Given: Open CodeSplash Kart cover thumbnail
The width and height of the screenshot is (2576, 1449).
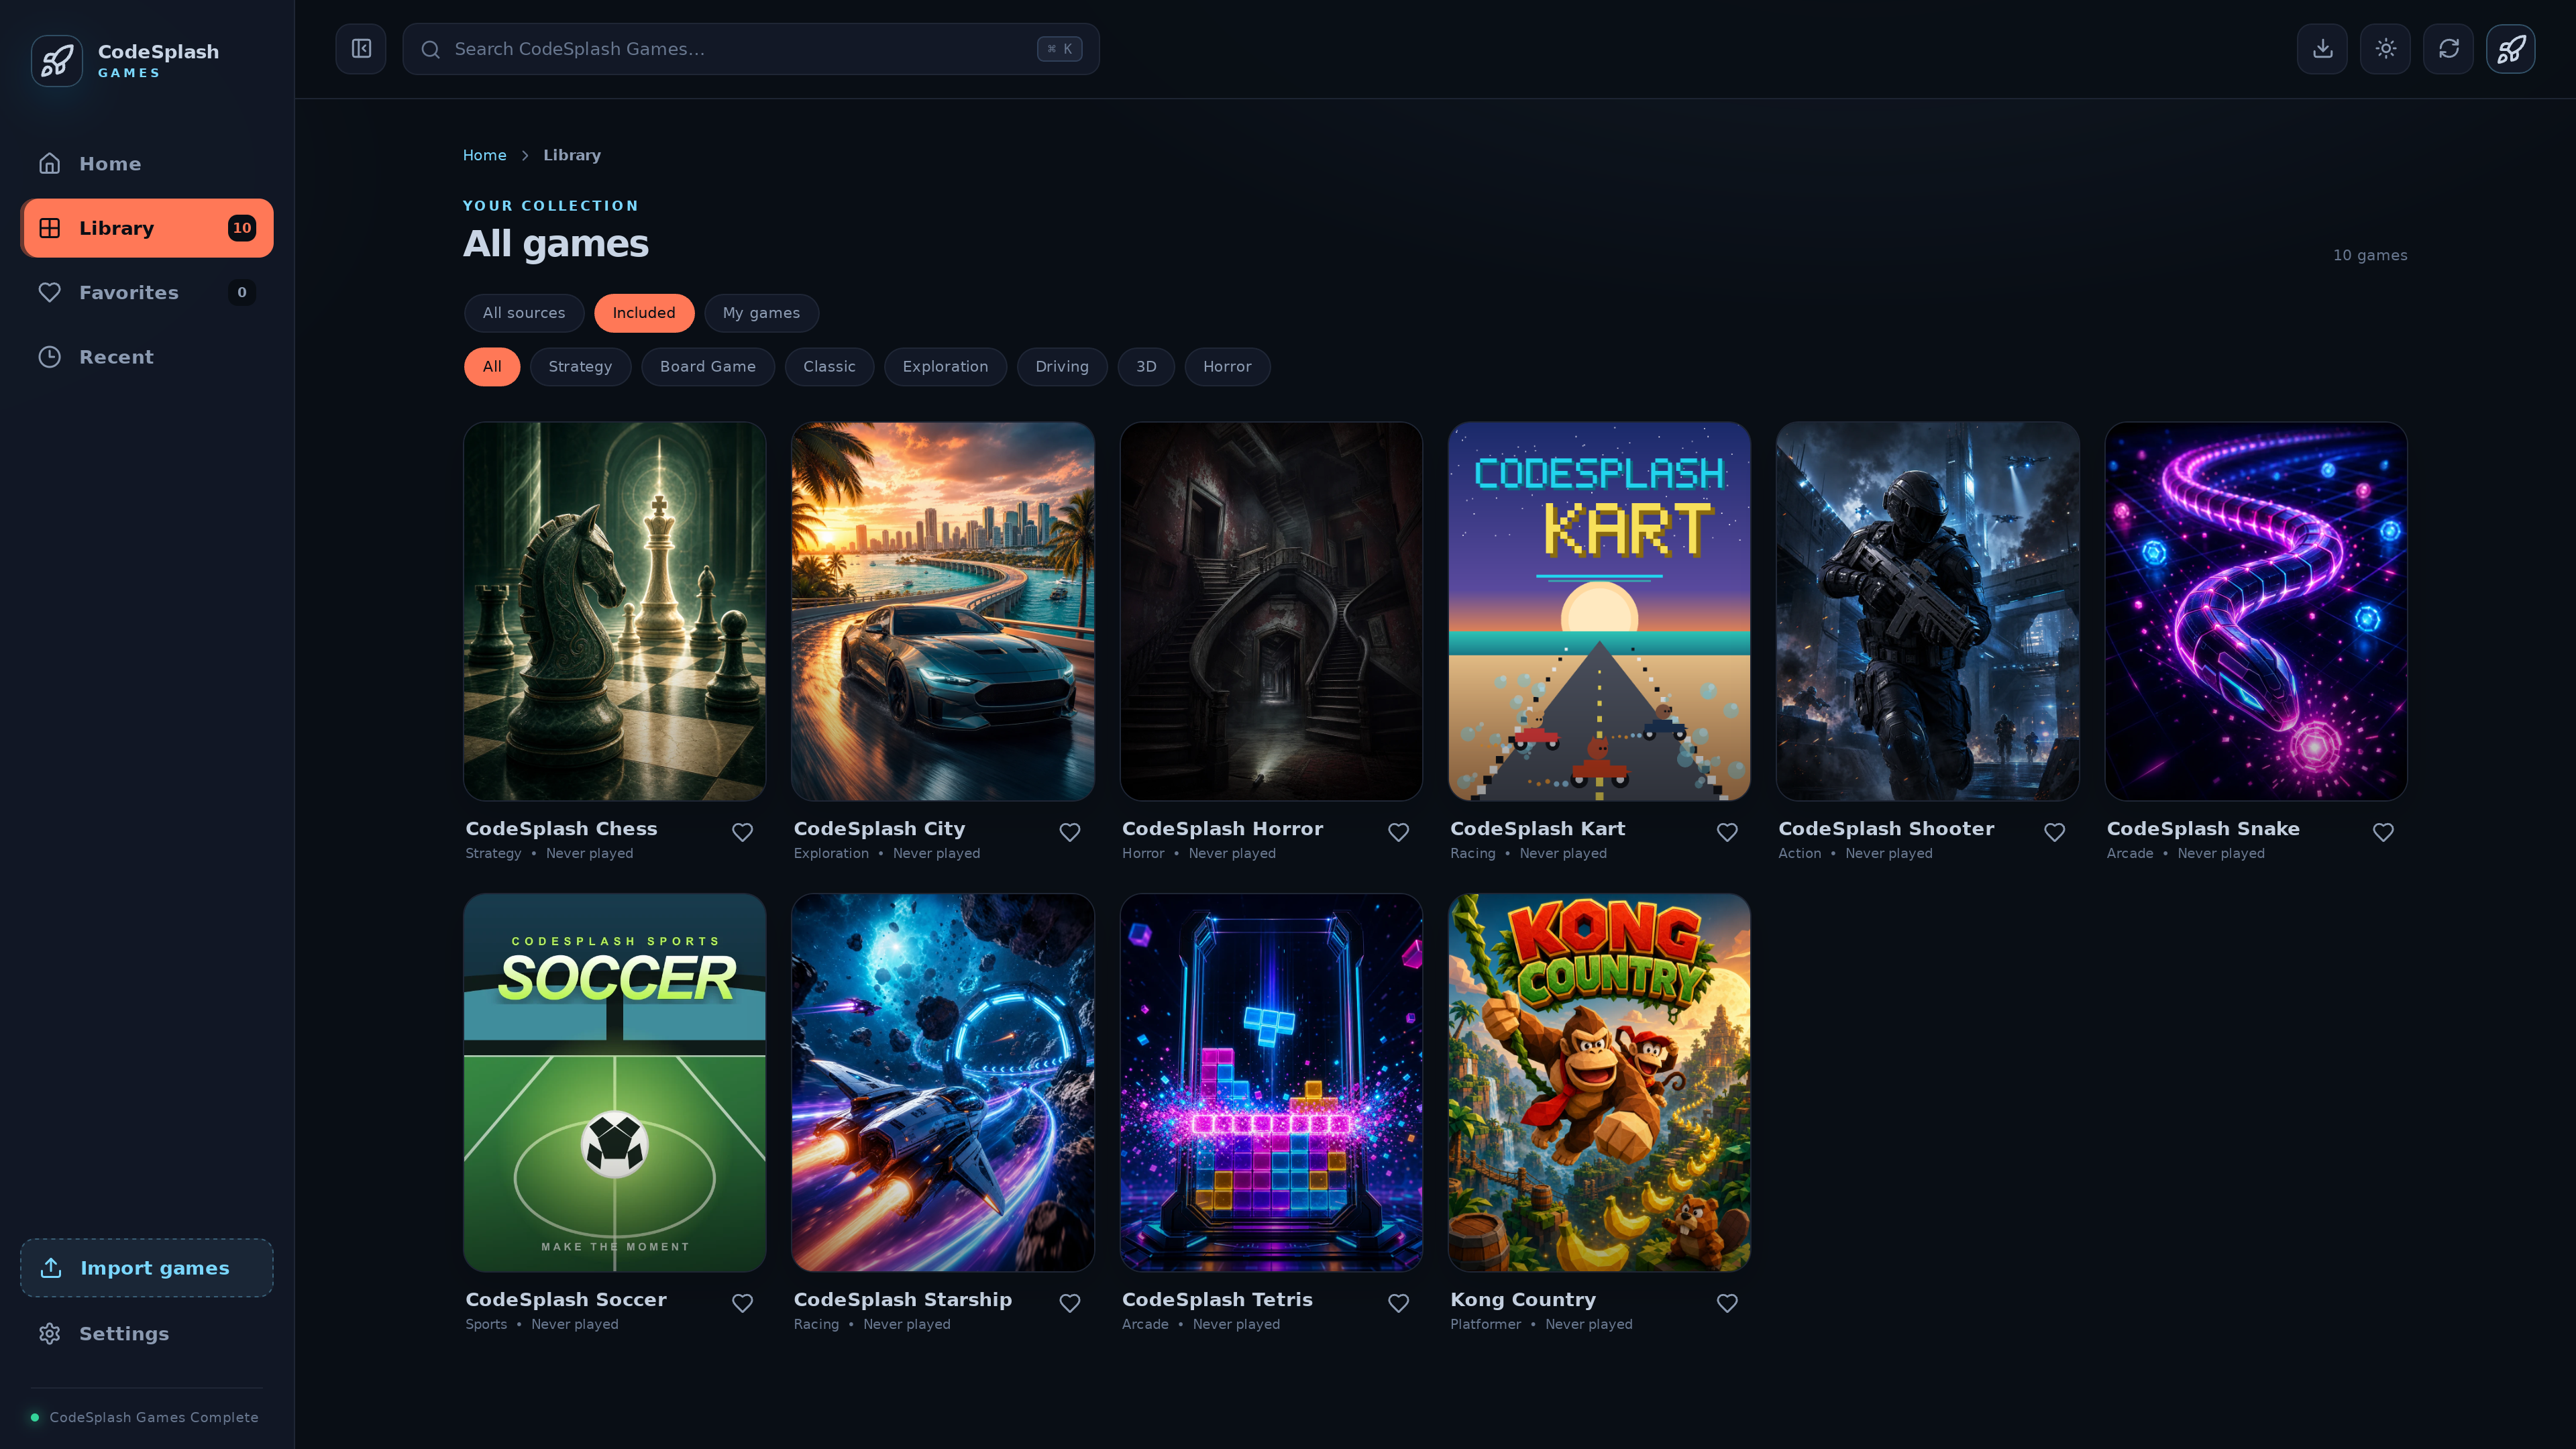Looking at the screenshot, I should click(1599, 611).
